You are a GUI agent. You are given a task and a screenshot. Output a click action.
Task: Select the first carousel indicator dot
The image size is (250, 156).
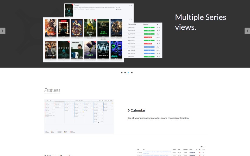point(122,73)
